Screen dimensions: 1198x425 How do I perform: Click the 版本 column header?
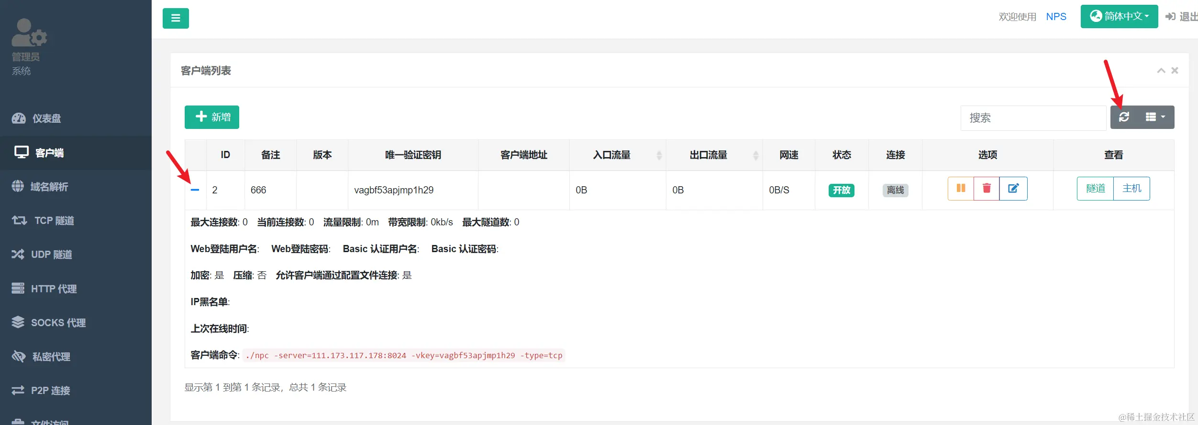(x=322, y=155)
